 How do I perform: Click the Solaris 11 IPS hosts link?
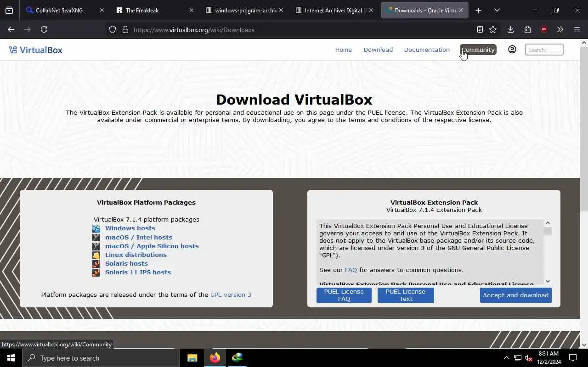(x=138, y=272)
